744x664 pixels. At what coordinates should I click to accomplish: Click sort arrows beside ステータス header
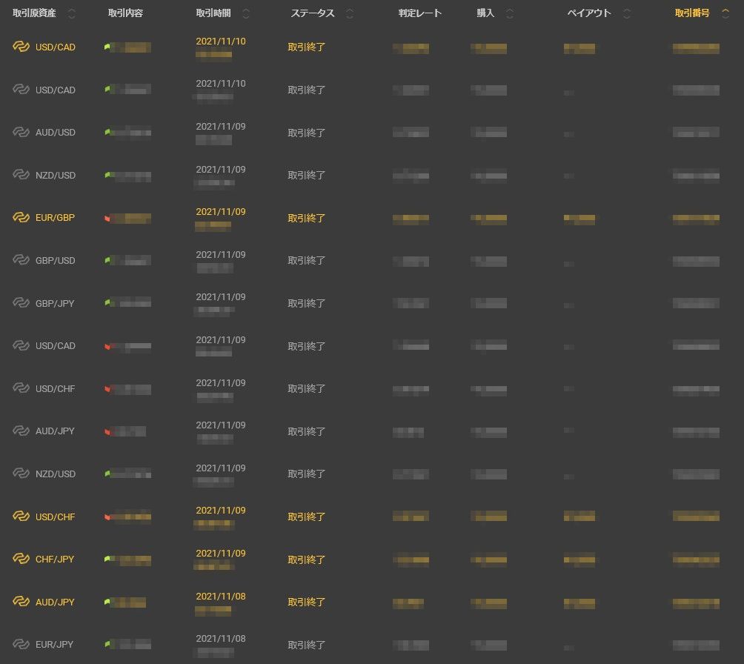[x=350, y=13]
